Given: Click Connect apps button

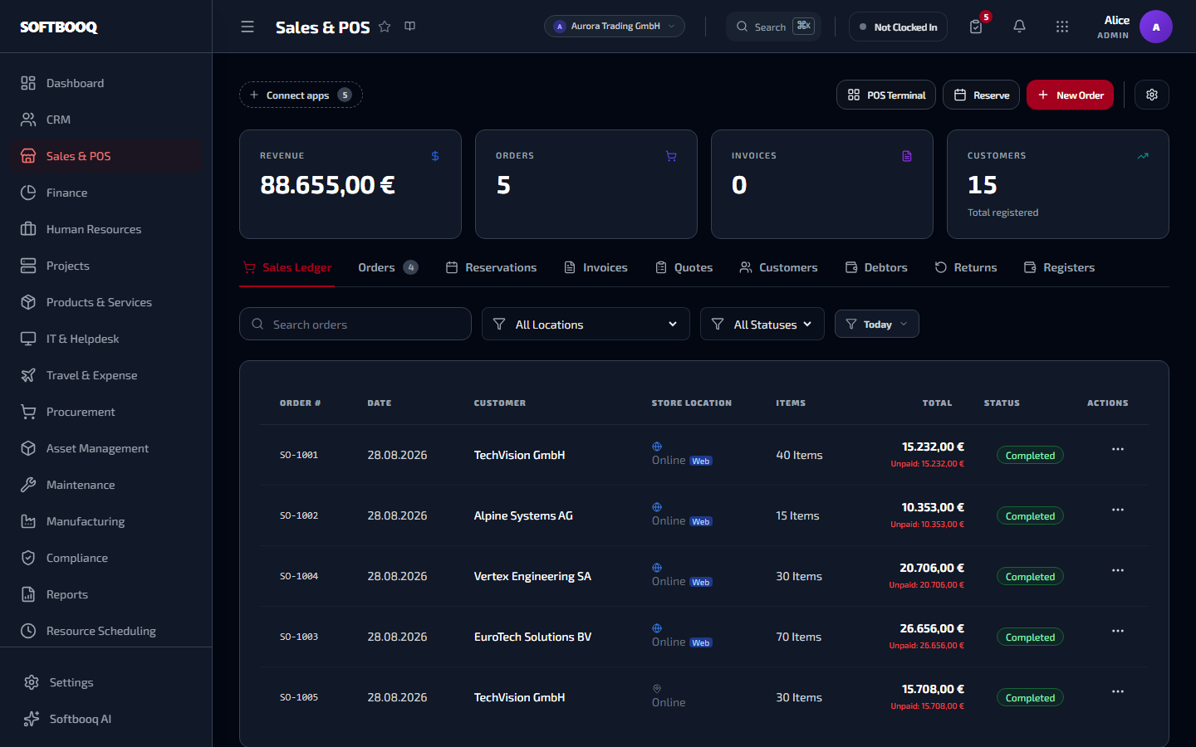Looking at the screenshot, I should point(301,95).
